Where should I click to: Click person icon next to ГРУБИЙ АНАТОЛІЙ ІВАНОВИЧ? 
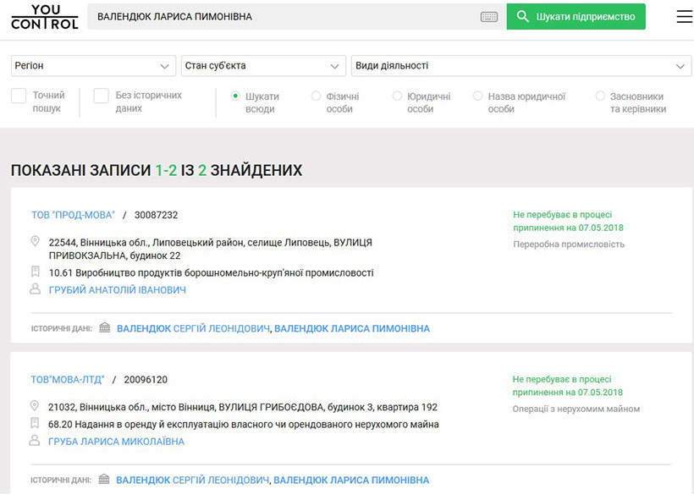(36, 289)
